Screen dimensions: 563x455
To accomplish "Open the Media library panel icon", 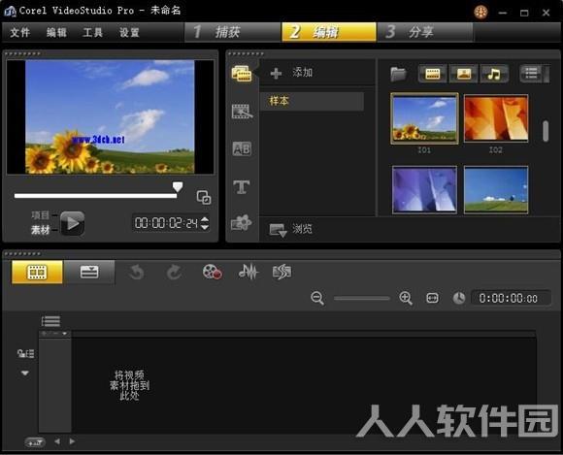I will click(242, 74).
